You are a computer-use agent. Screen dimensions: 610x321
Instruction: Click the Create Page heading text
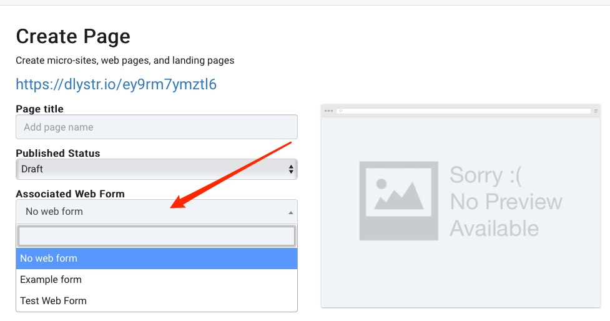pos(73,37)
